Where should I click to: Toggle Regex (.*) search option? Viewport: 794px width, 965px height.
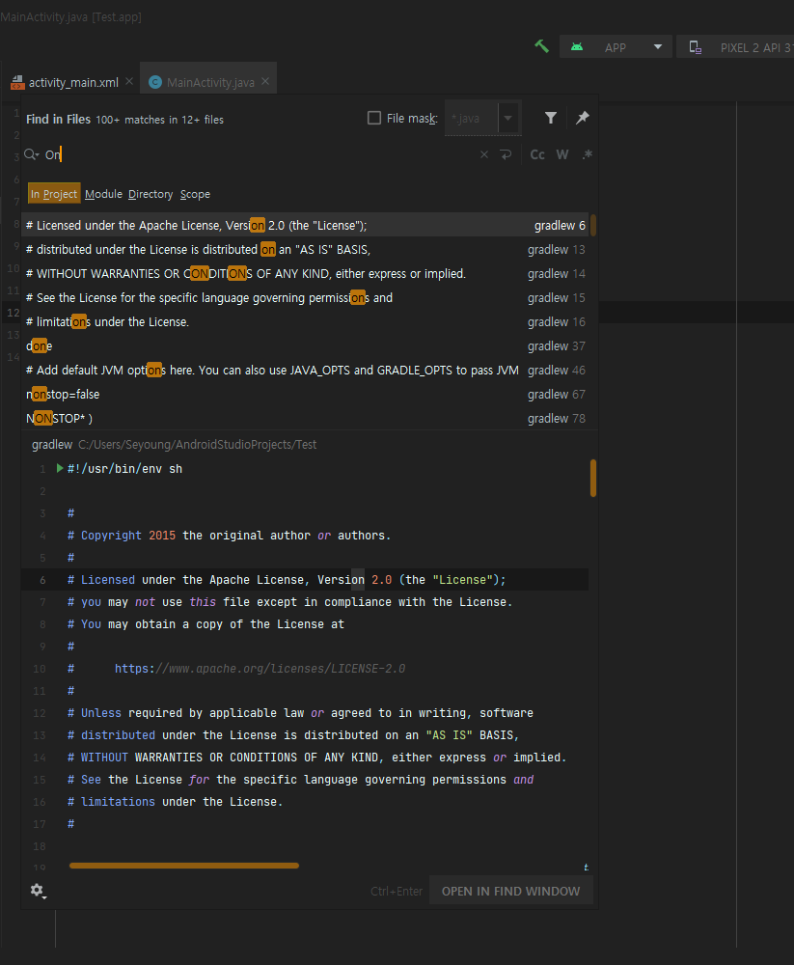coord(588,154)
